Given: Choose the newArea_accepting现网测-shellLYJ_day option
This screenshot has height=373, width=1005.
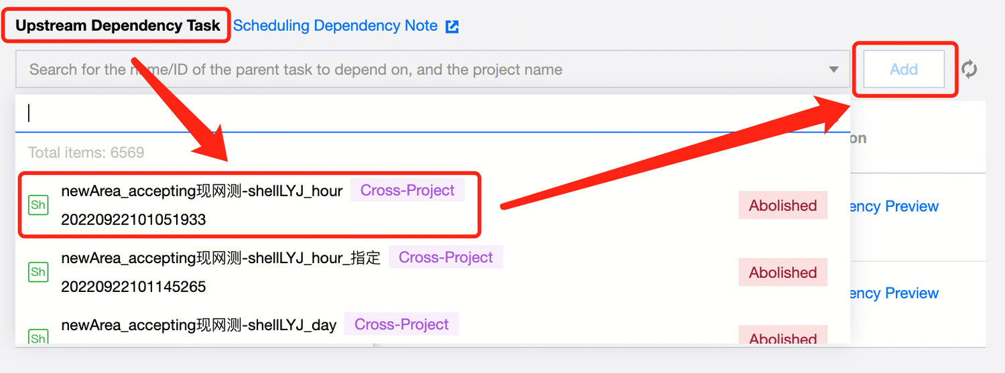Looking at the screenshot, I should coord(198,325).
